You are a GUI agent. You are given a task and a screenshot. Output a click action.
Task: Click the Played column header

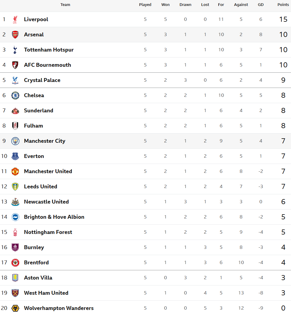pos(145,5)
